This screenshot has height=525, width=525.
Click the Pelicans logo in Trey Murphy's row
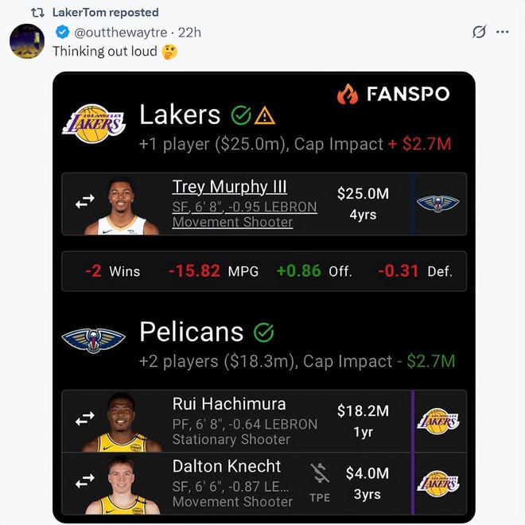[437, 204]
